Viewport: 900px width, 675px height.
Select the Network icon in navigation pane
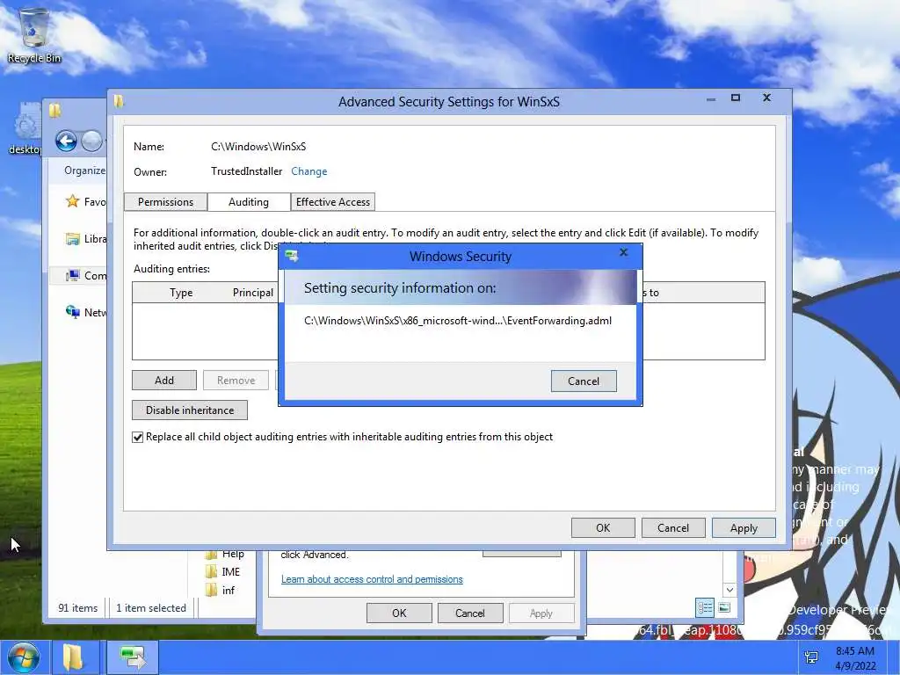tap(72, 312)
